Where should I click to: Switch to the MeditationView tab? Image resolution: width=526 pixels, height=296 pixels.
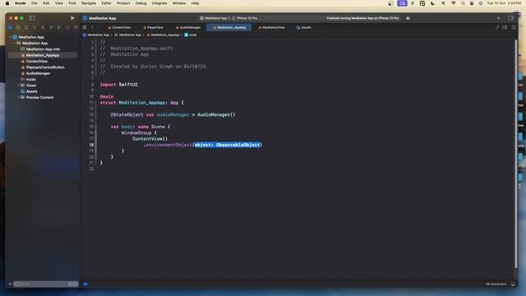[271, 27]
